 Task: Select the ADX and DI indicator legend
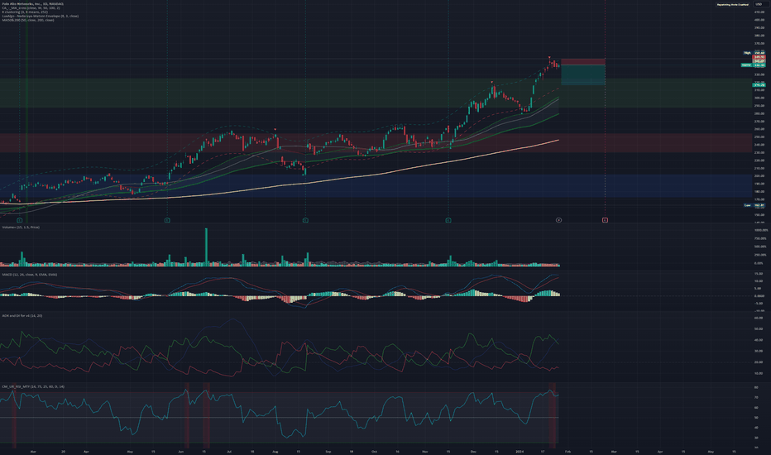[x=22, y=315]
